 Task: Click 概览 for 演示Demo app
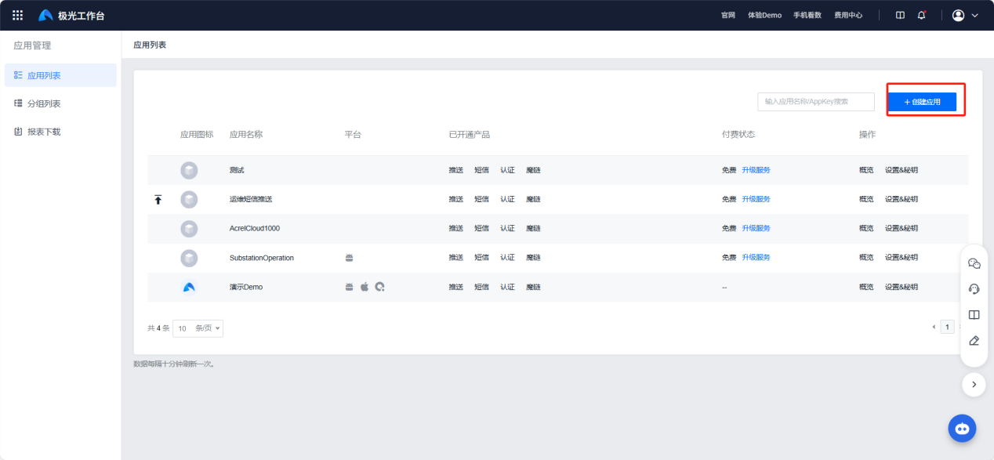pyautogui.click(x=866, y=287)
